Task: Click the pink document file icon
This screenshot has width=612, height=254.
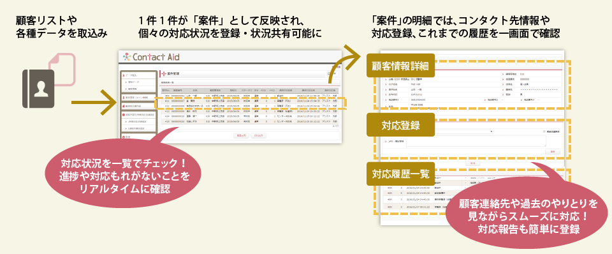Action: (x=62, y=70)
